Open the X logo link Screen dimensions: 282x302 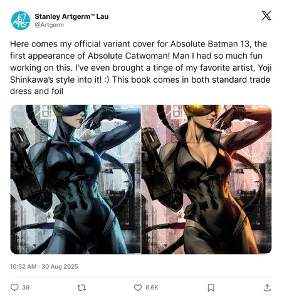(x=266, y=16)
